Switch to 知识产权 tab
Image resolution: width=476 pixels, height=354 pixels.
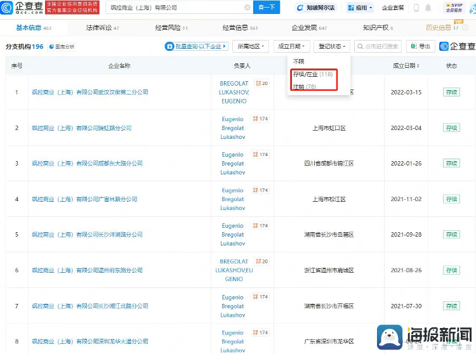(378, 28)
